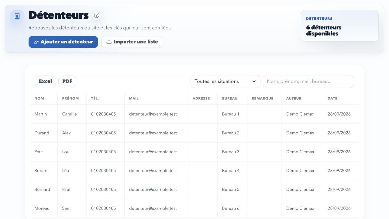The height and width of the screenshot is (219, 389).
Task: Click Bureau 5 cell
Action: point(232,189)
